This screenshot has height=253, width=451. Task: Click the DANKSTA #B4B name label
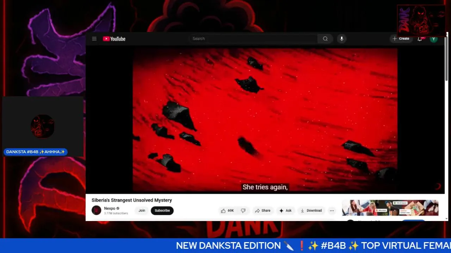[x=36, y=152]
